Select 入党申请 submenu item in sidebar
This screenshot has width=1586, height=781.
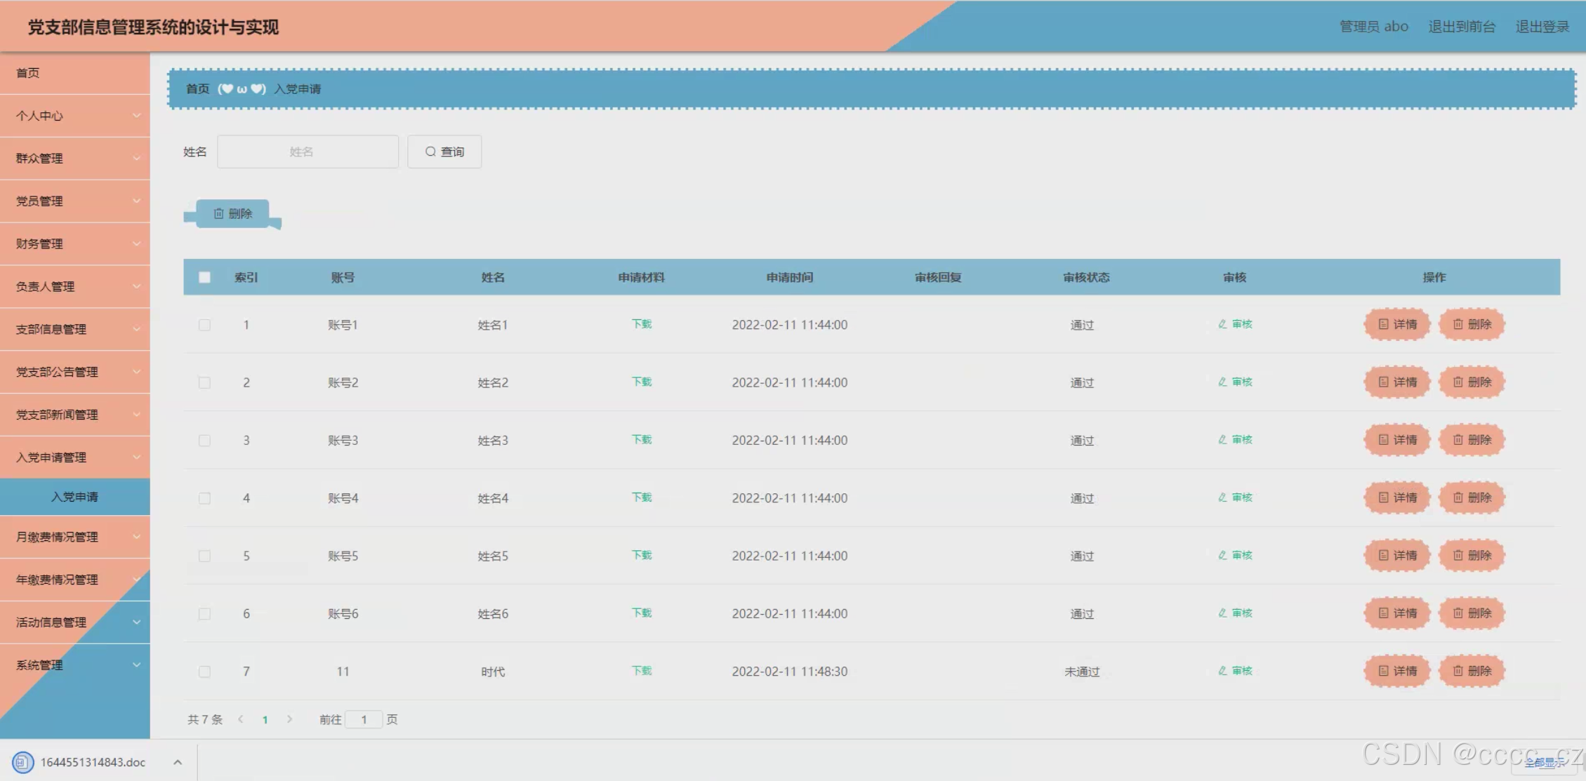[75, 497]
